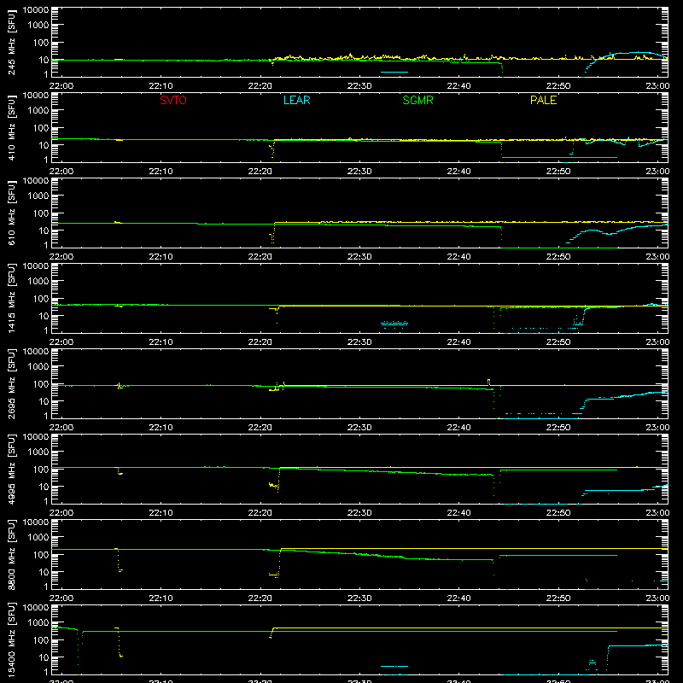683x683 pixels.
Task: Click the cyan LEAR station legend label
Action: pyautogui.click(x=296, y=100)
